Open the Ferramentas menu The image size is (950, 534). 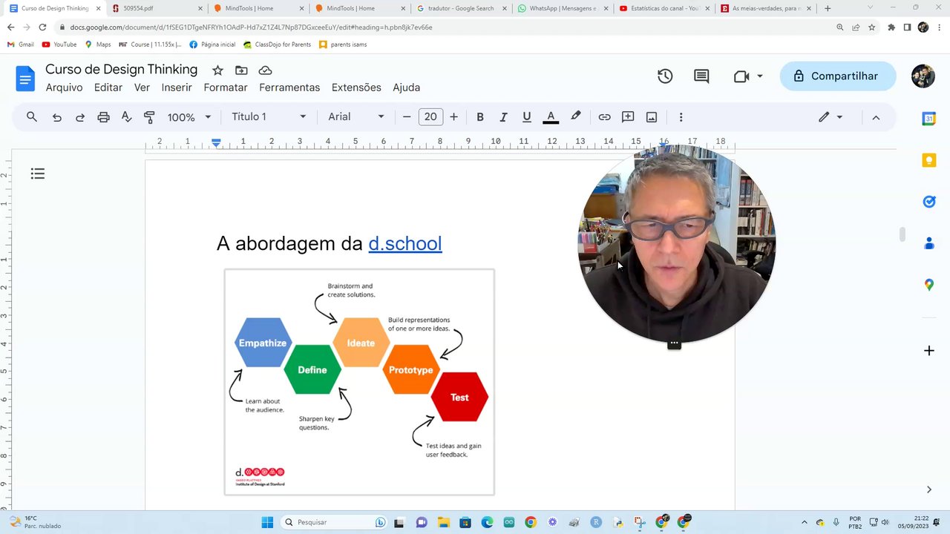pyautogui.click(x=289, y=88)
